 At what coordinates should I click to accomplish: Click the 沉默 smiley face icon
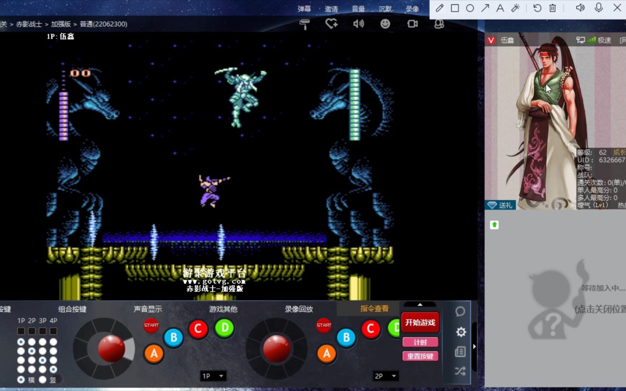click(x=385, y=24)
